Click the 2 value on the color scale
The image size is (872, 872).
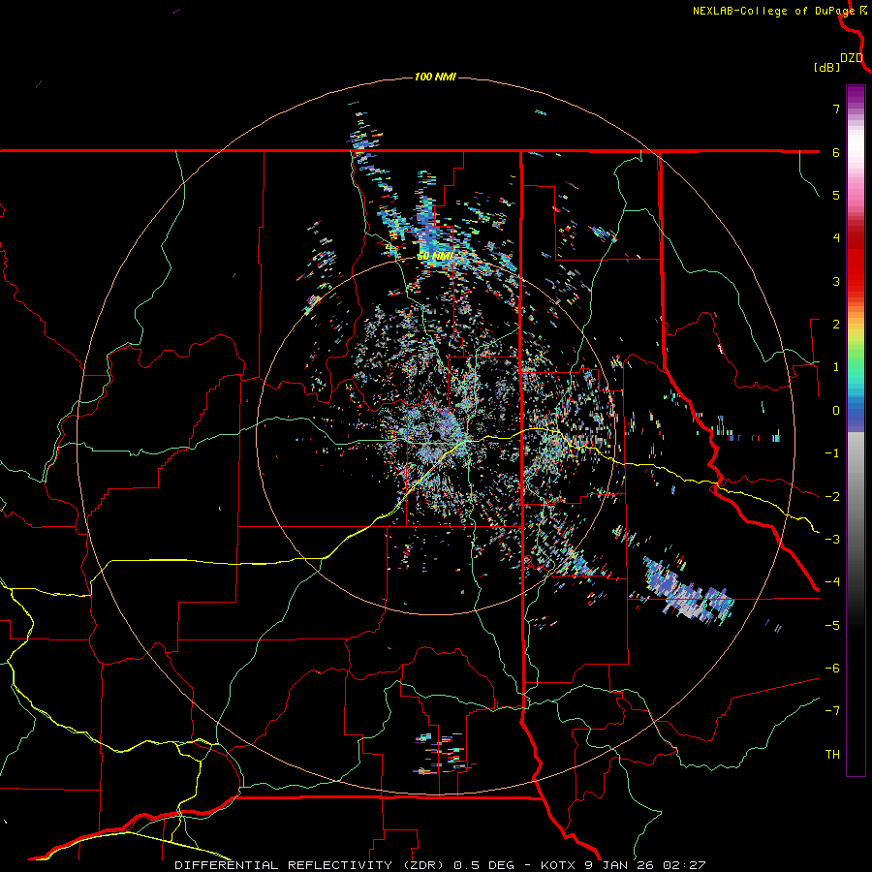(x=836, y=325)
